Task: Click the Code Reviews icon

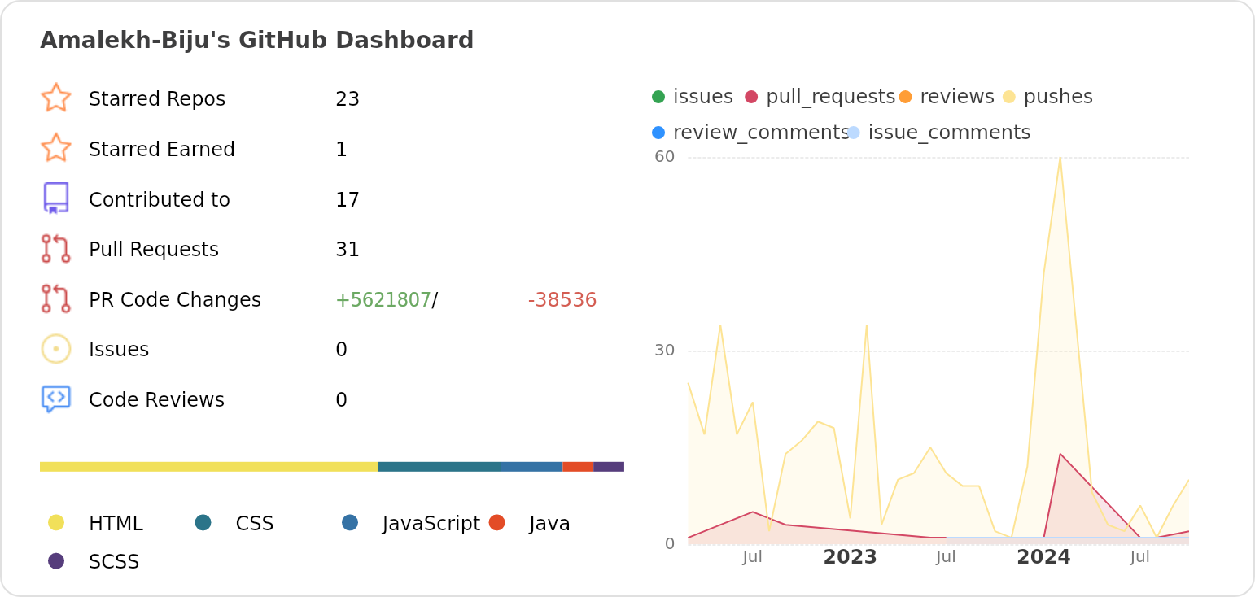Action: tap(56, 399)
